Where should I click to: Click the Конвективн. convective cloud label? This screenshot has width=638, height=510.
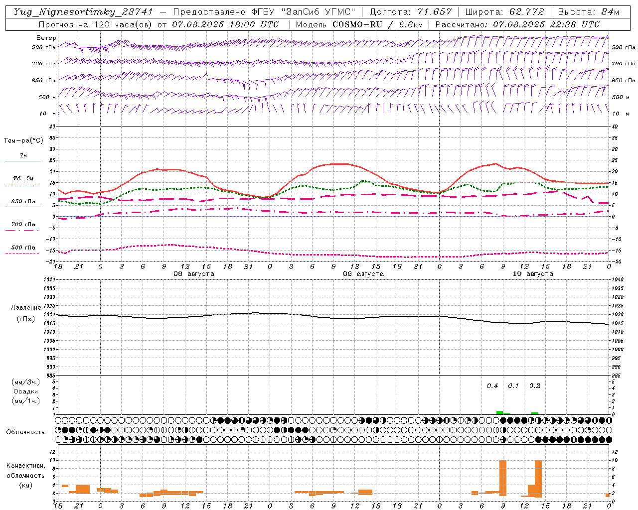(x=26, y=466)
